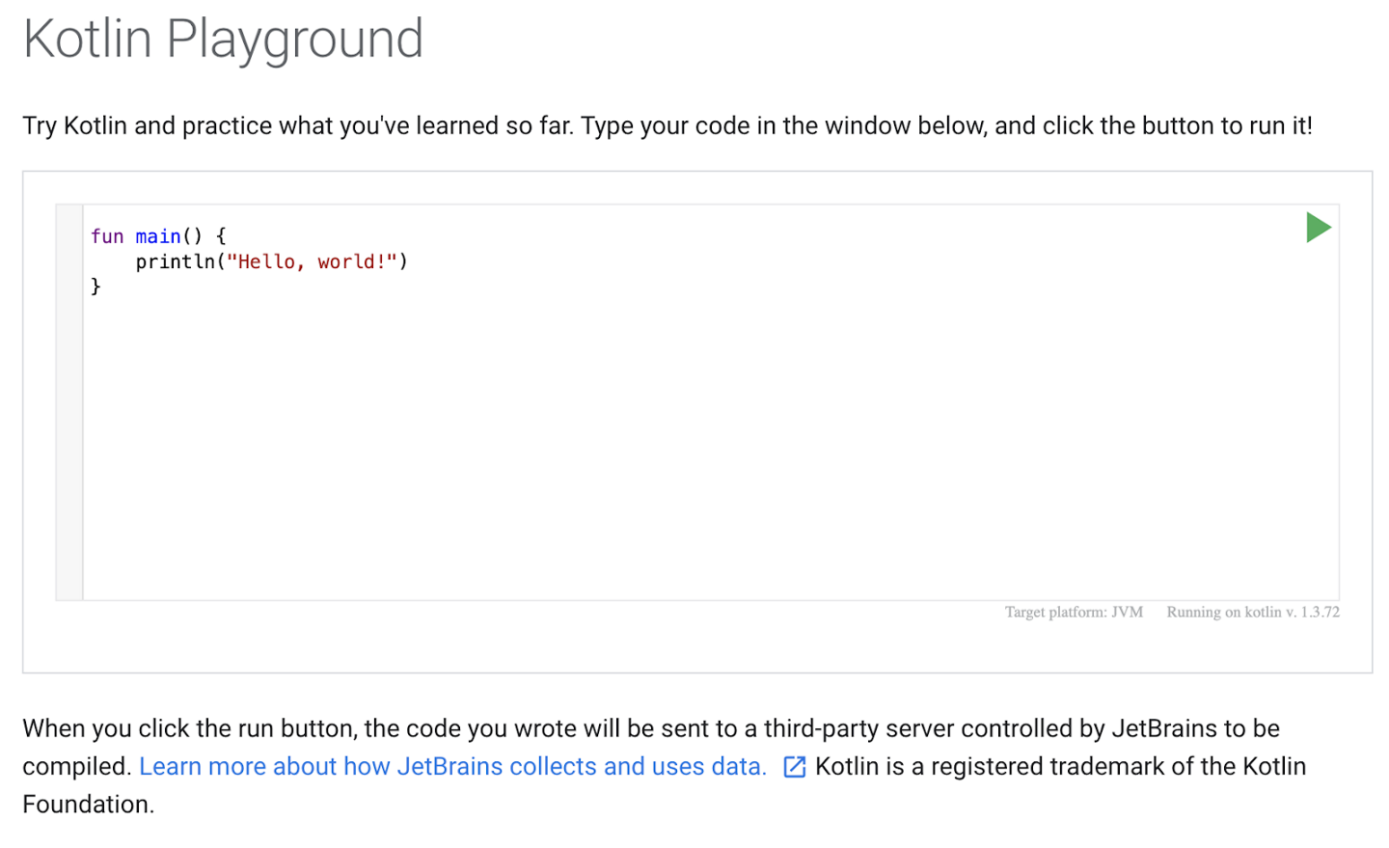This screenshot has width=1389, height=848.
Task: Click the word 'Foundation.' at paragraph end
Action: coord(89,805)
